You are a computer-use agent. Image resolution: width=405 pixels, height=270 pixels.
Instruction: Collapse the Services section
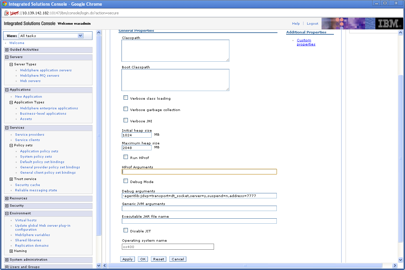click(7, 128)
